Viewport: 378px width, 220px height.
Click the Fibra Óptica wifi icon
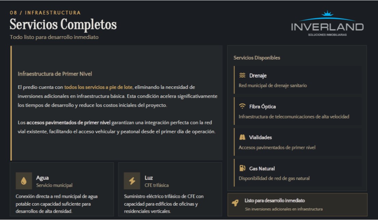coord(242,106)
